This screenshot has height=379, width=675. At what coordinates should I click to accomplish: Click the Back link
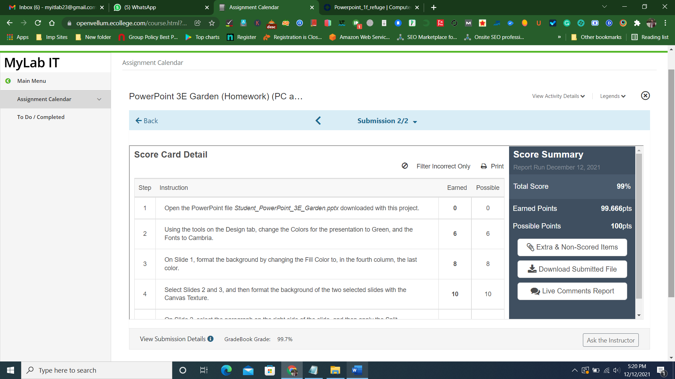click(147, 121)
